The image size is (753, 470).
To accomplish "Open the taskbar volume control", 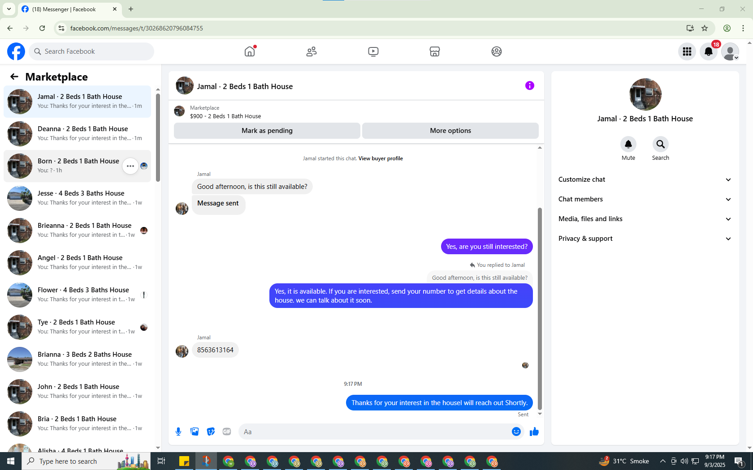I will (684, 461).
